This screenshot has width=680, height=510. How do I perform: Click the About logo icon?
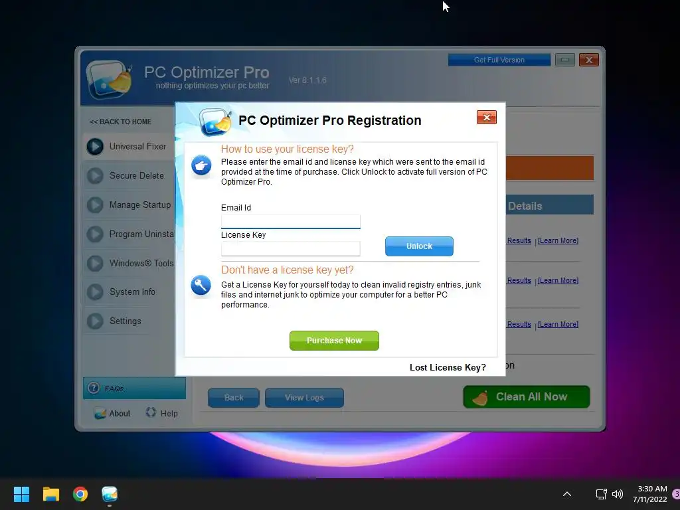point(100,413)
